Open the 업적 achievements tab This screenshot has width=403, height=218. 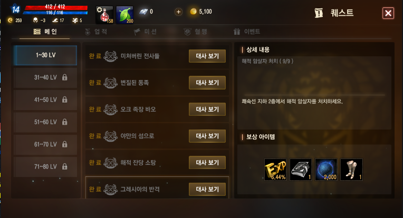[96, 32]
